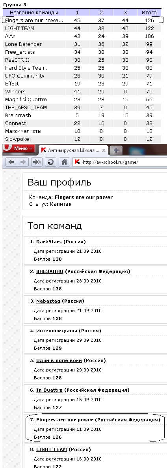
Task: Select the UFO Community team name
Action: [x=25, y=76]
